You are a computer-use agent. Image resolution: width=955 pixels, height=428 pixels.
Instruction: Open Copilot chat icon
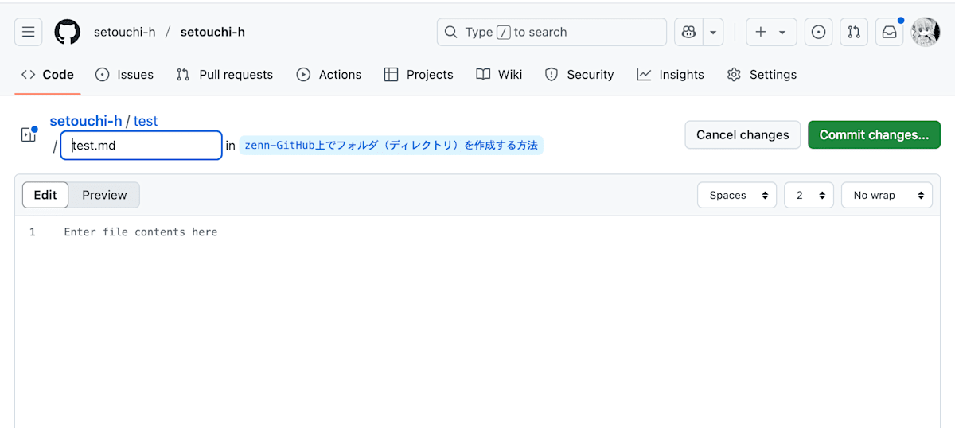(688, 32)
